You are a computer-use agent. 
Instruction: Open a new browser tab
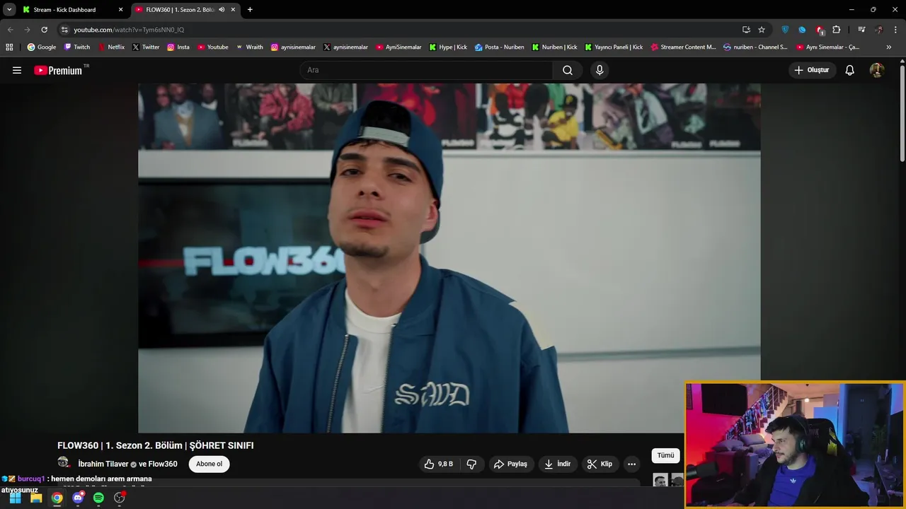pos(250,10)
